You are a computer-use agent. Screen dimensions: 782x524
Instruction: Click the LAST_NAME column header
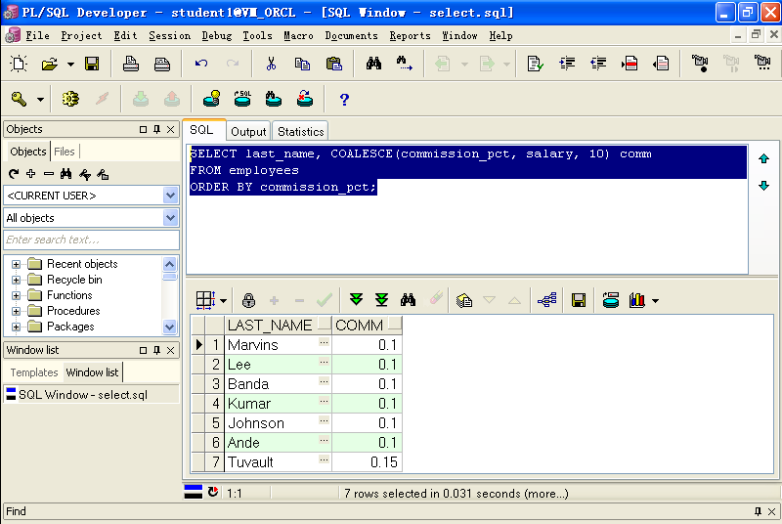(x=270, y=325)
